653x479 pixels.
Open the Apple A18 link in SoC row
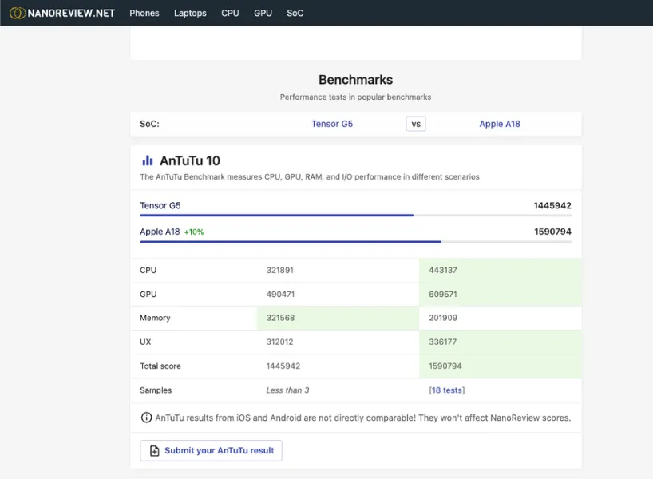pyautogui.click(x=499, y=124)
